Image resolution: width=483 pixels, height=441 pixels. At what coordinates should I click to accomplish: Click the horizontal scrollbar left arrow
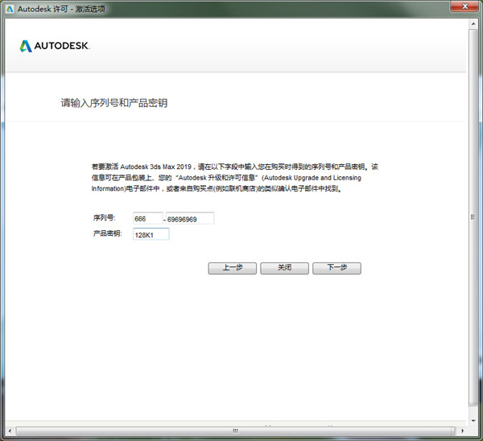tap(10, 431)
